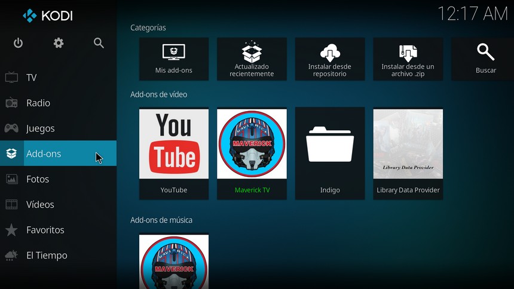Open settings via the gear icon
The height and width of the screenshot is (289, 514).
59,43
